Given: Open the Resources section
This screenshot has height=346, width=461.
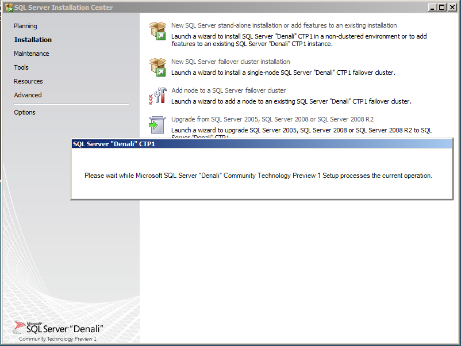Looking at the screenshot, I should 27,81.
